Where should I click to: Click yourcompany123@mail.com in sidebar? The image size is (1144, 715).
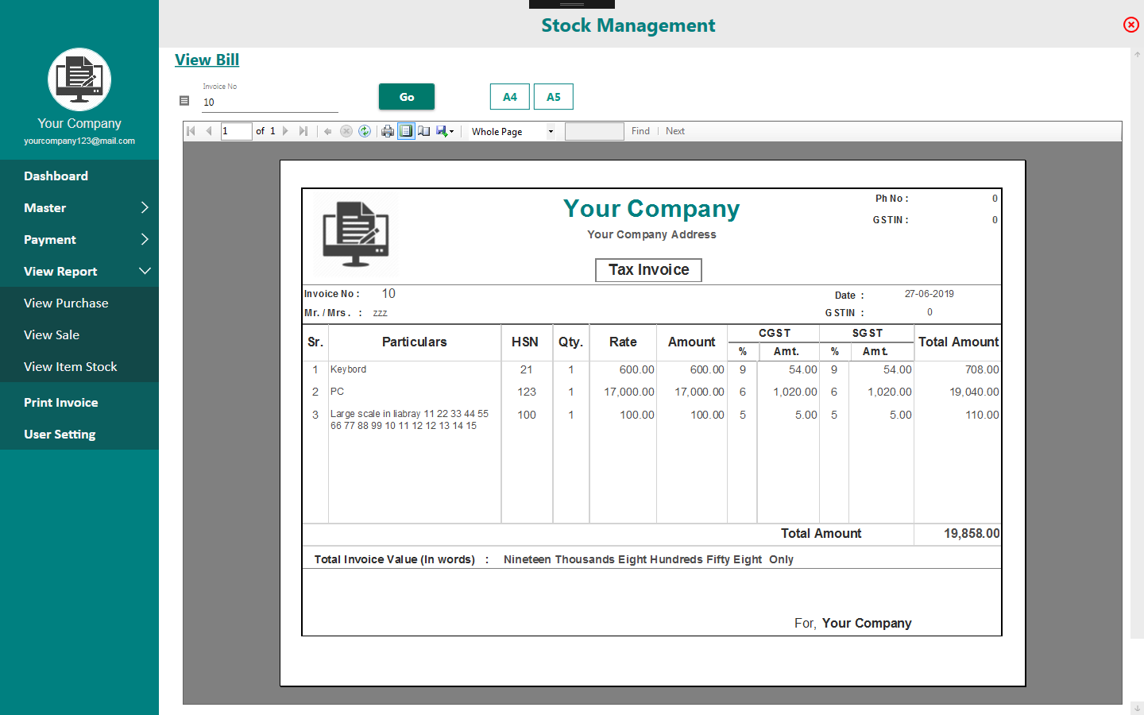pyautogui.click(x=79, y=141)
